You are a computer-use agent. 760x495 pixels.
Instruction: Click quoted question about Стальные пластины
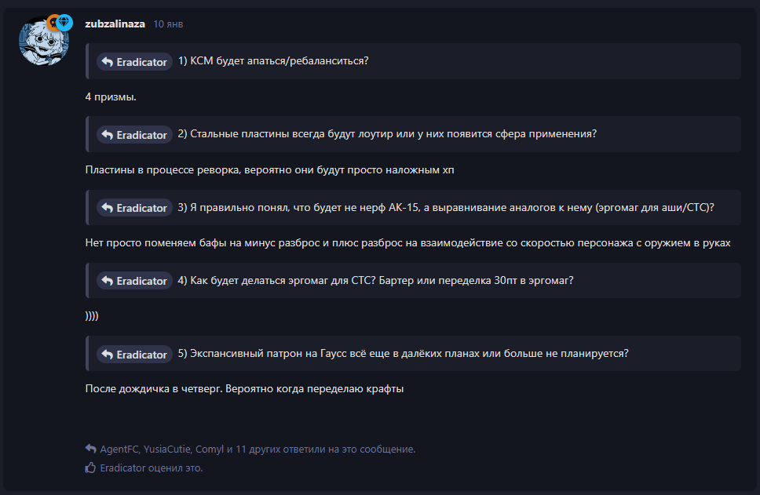click(x=387, y=134)
